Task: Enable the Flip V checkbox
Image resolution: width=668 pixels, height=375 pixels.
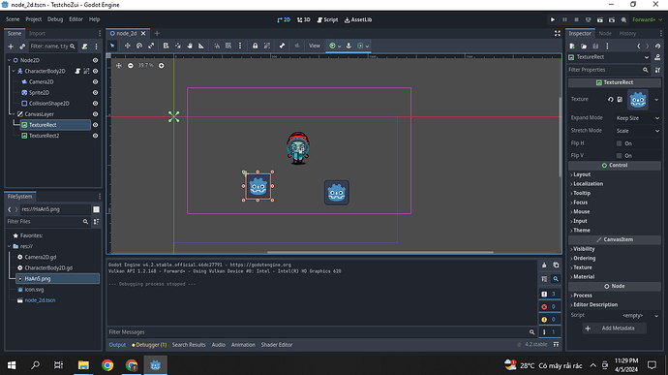Action: (x=619, y=156)
